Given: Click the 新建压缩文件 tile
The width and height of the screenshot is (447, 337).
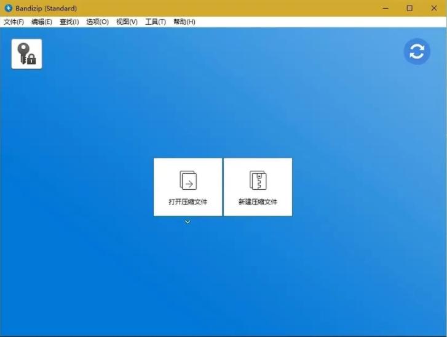Looking at the screenshot, I should coord(258,187).
